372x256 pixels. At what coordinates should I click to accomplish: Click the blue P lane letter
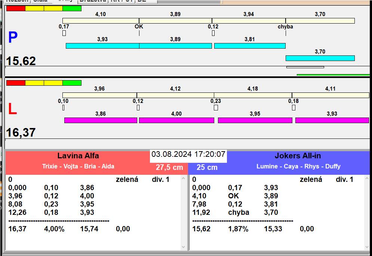pyautogui.click(x=13, y=37)
